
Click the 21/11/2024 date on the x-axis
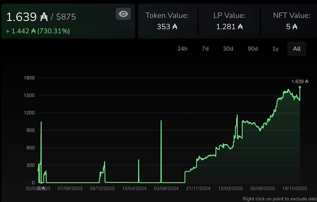198,188
